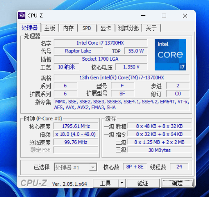
Task: Click the Raptor Lake code name field
Action: [78, 51]
